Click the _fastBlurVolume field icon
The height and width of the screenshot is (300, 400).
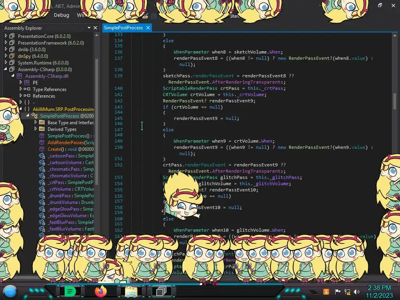tap(42, 229)
